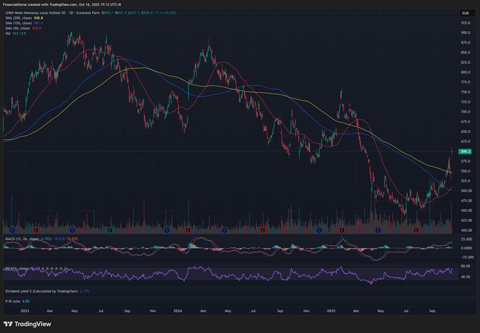Click the green 'E' marker near July 2023
Viewport: 480px width, 333px height.
click(110, 231)
